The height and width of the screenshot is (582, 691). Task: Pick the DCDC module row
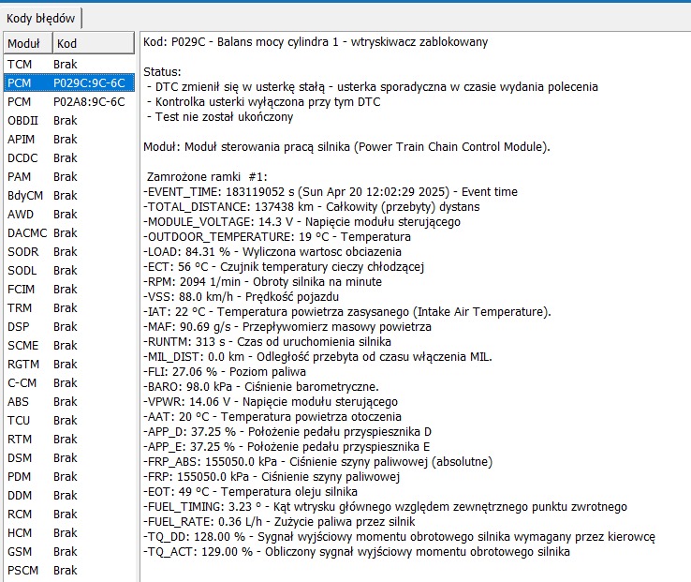(x=67, y=157)
